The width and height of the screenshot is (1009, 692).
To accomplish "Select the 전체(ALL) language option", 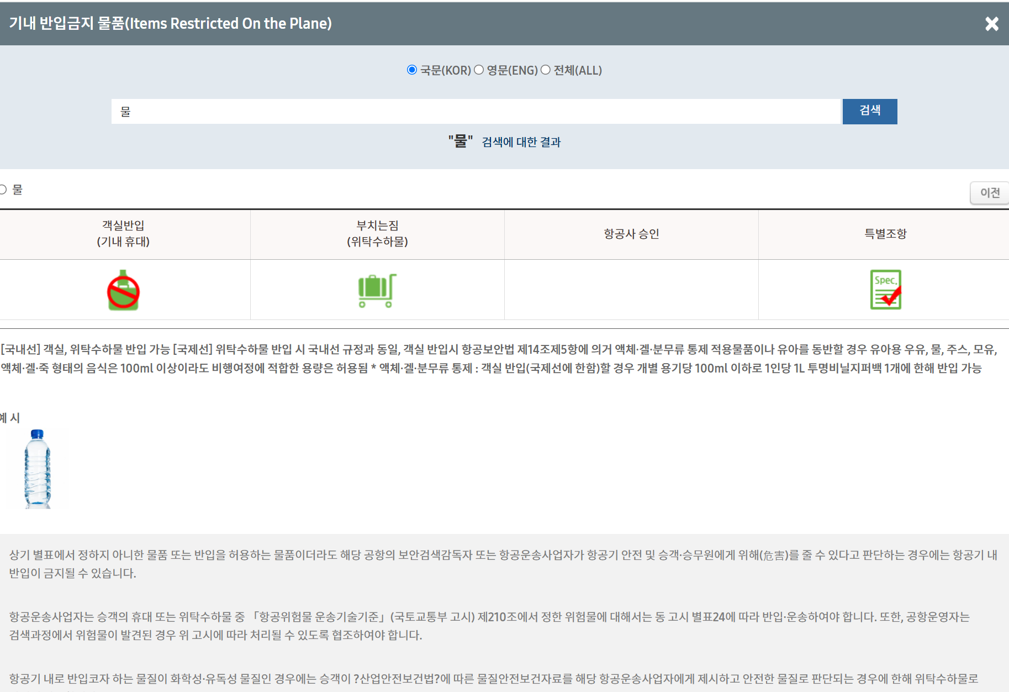I will point(546,70).
